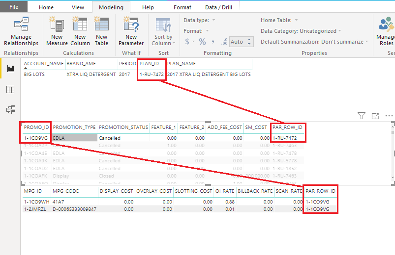Click the MPG_CODE column header
The image size is (395, 255).
coord(66,191)
